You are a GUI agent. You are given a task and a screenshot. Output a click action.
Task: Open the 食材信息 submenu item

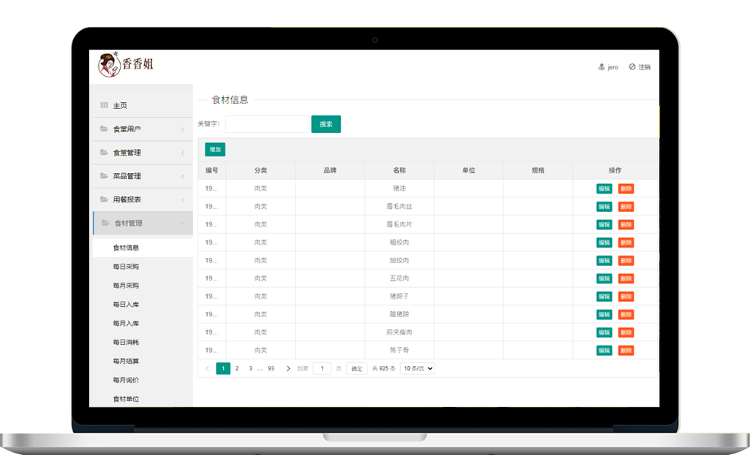pyautogui.click(x=143, y=248)
